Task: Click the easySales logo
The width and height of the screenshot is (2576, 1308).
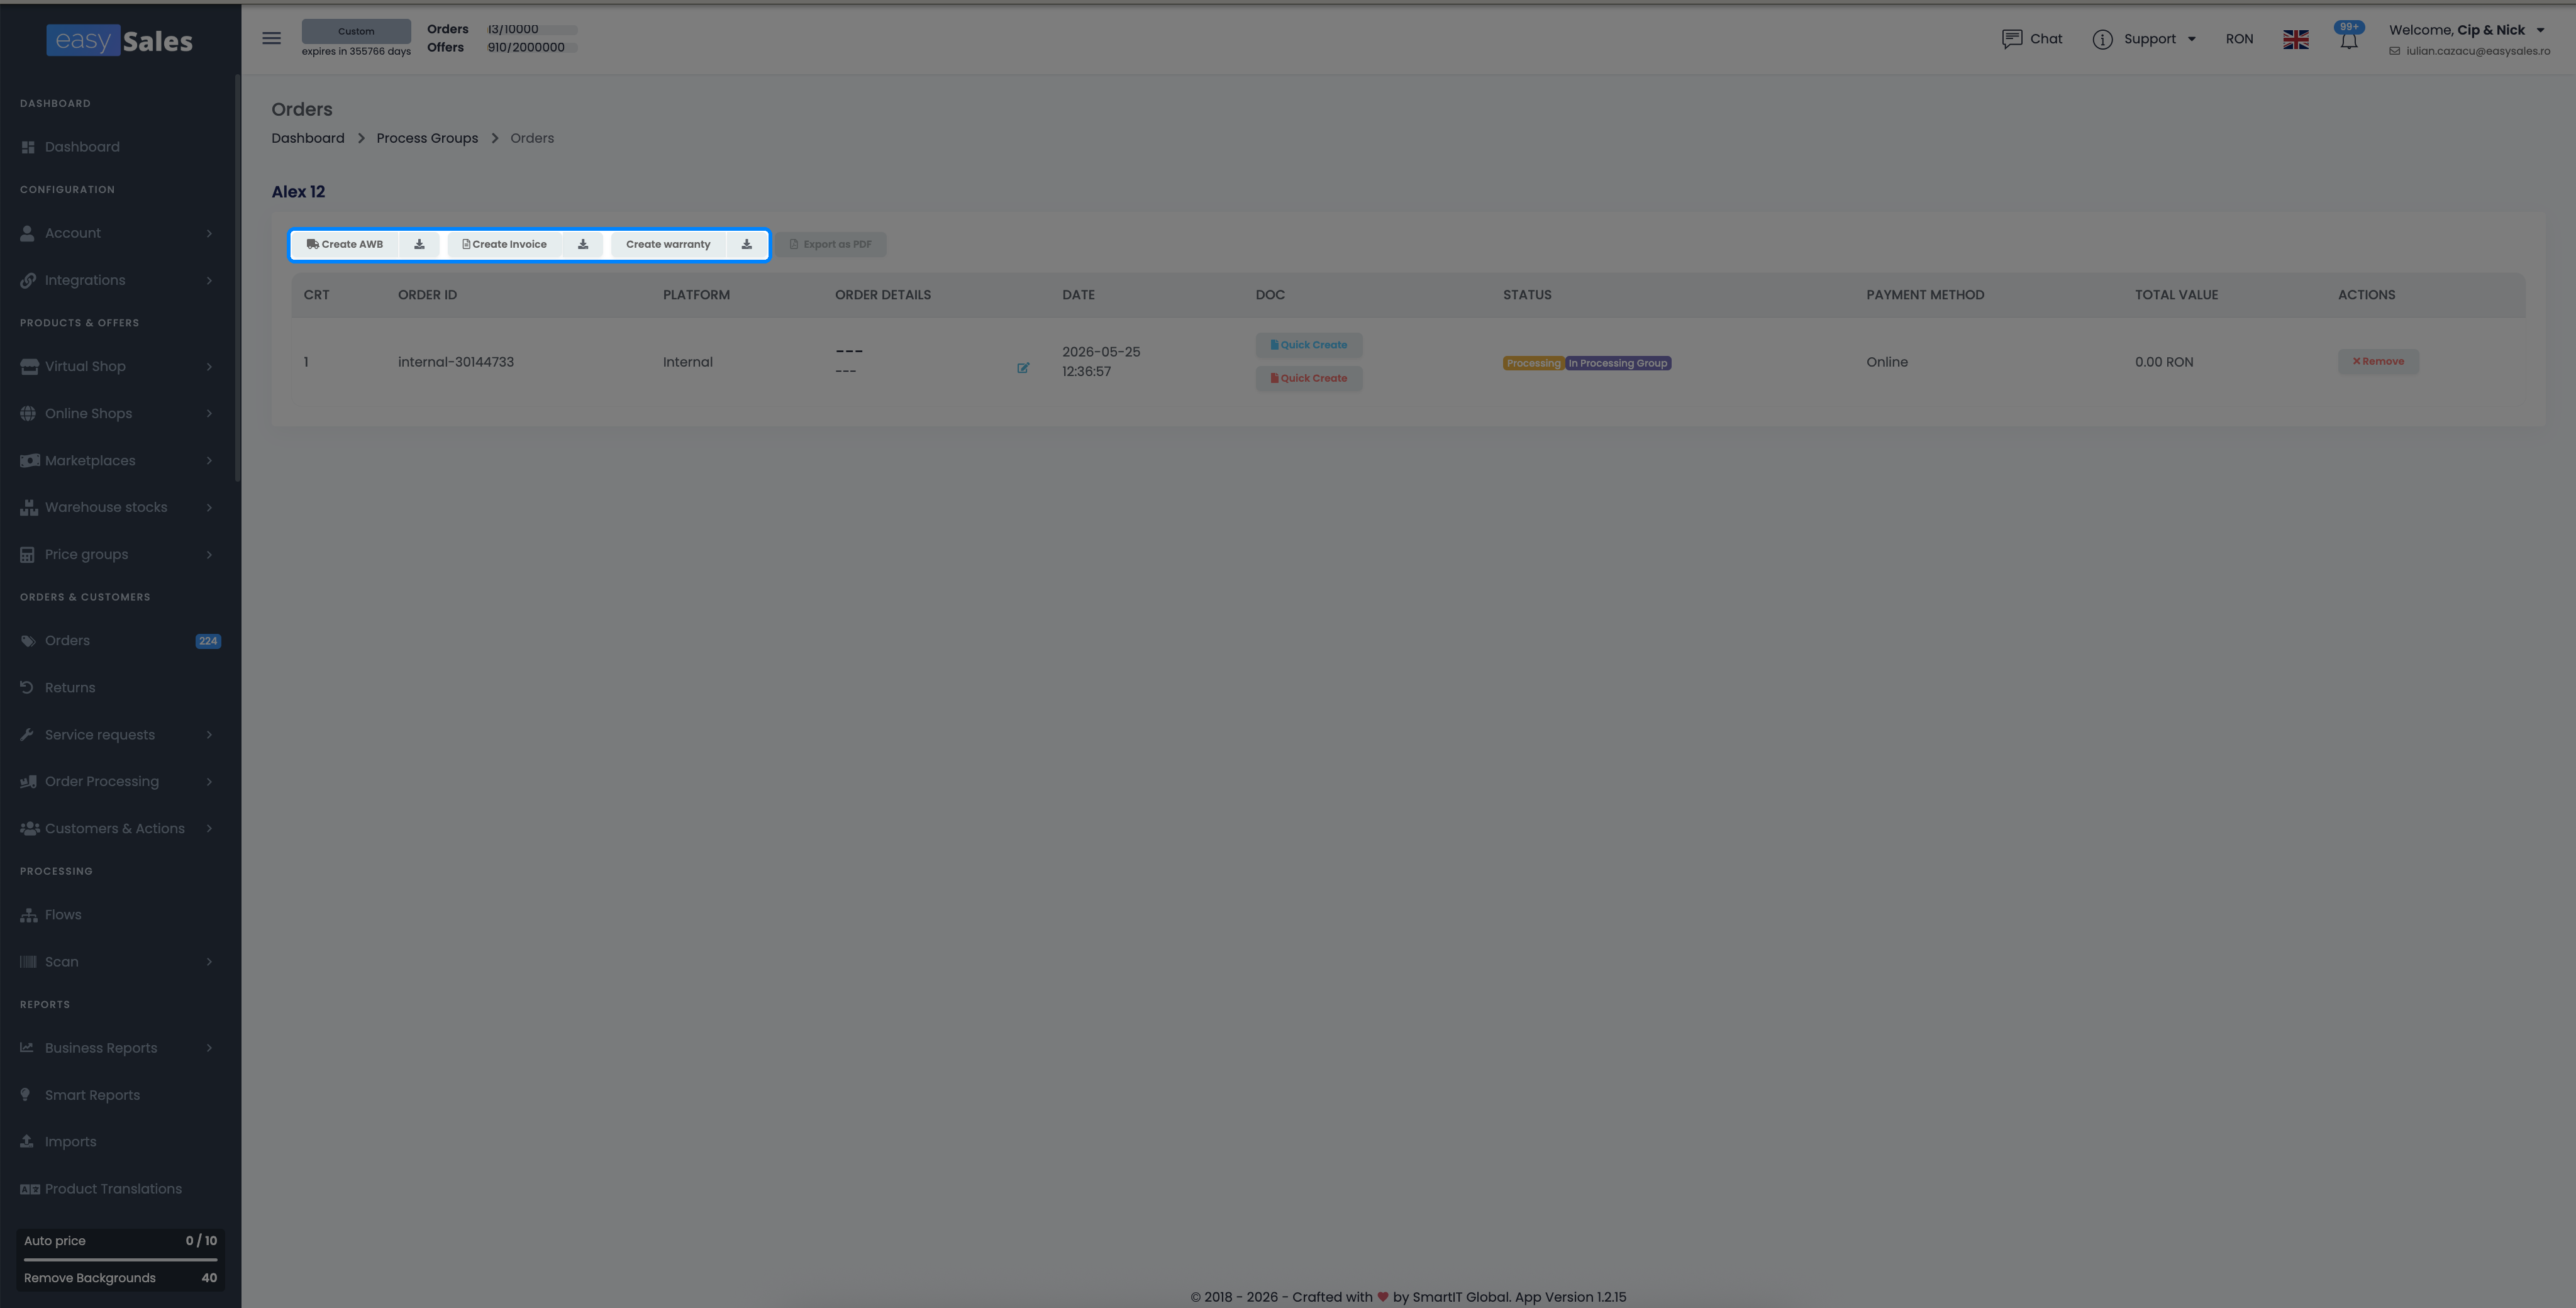Action: (x=120, y=40)
